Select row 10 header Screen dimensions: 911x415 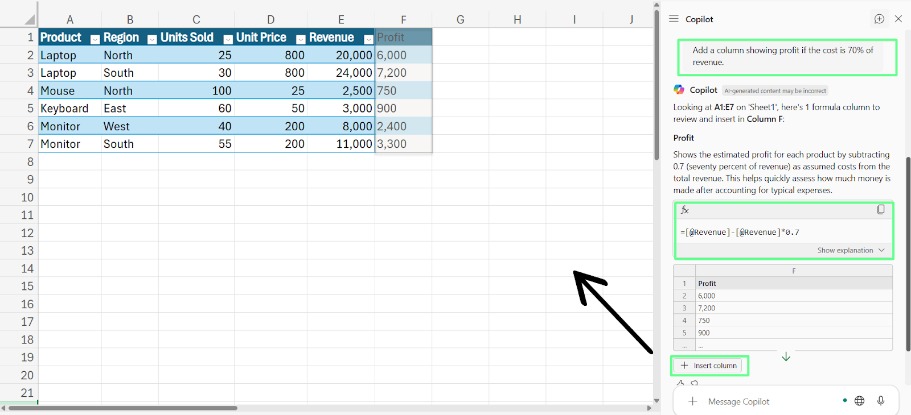(x=27, y=197)
